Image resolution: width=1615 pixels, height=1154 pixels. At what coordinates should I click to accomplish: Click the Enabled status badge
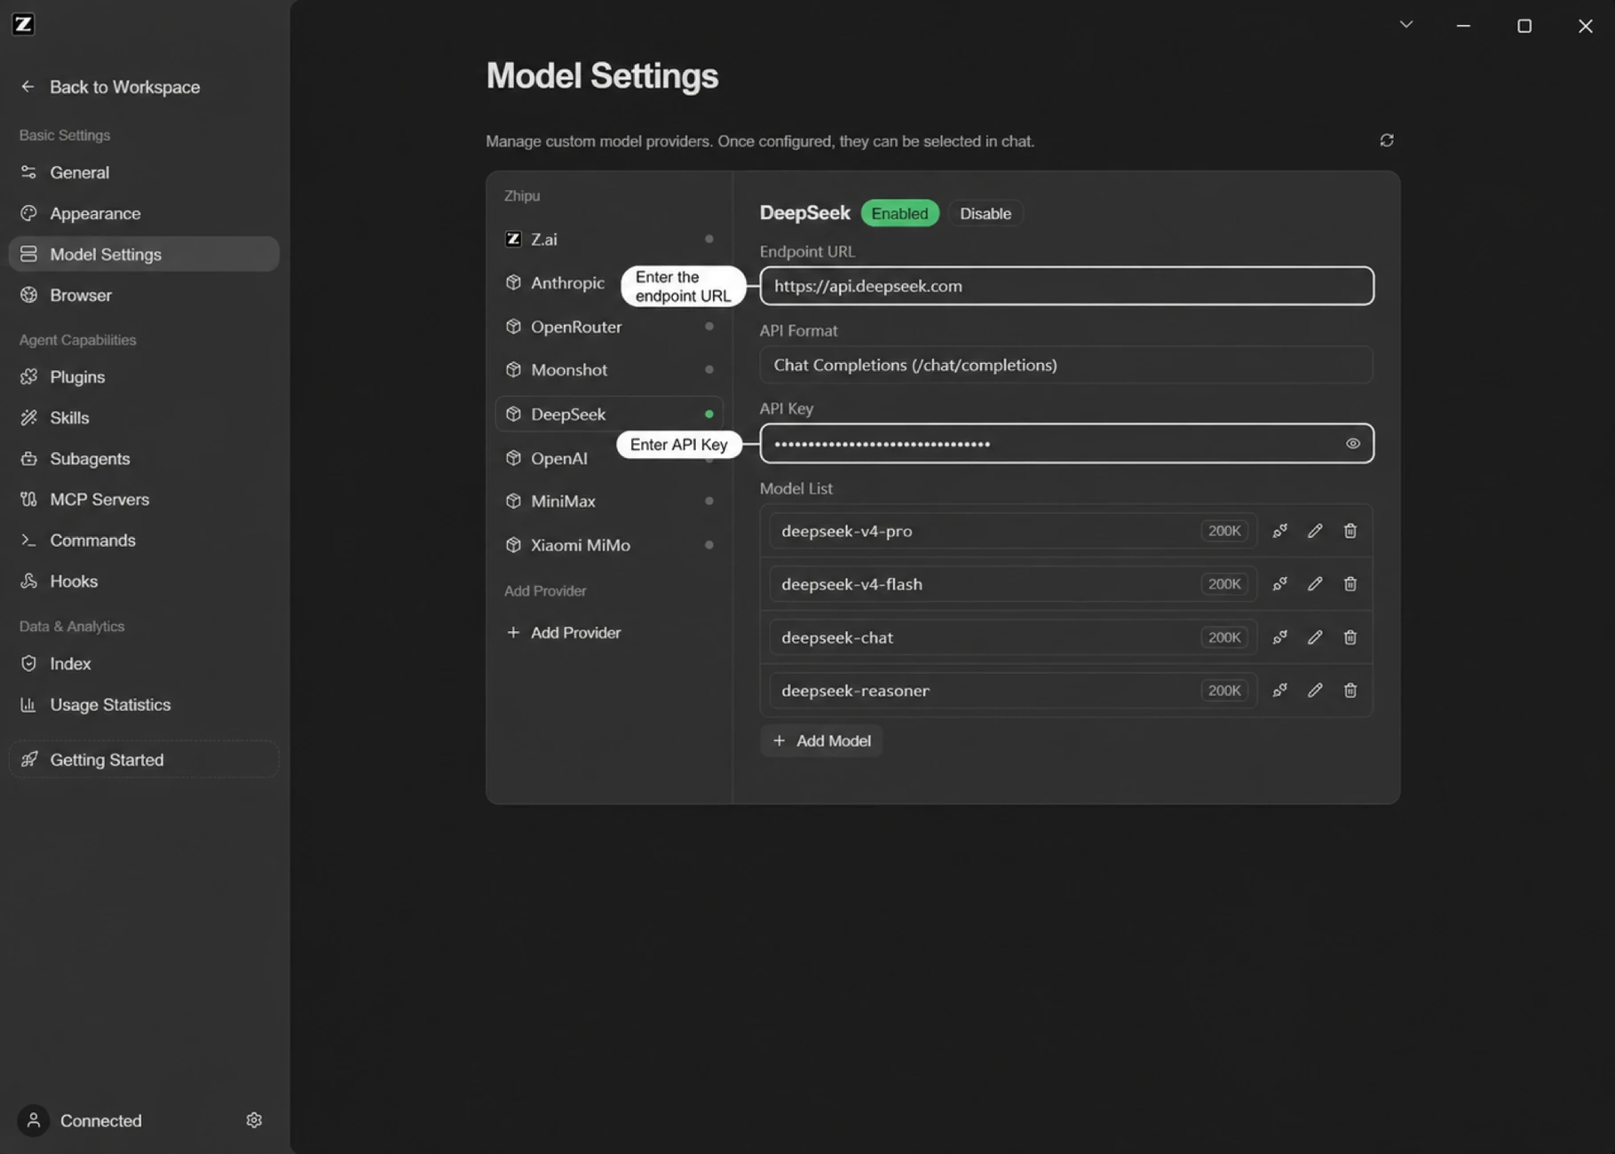tap(899, 213)
